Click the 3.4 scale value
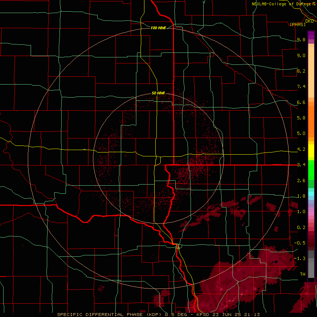Screen dimensions: 317x317 click(301, 165)
